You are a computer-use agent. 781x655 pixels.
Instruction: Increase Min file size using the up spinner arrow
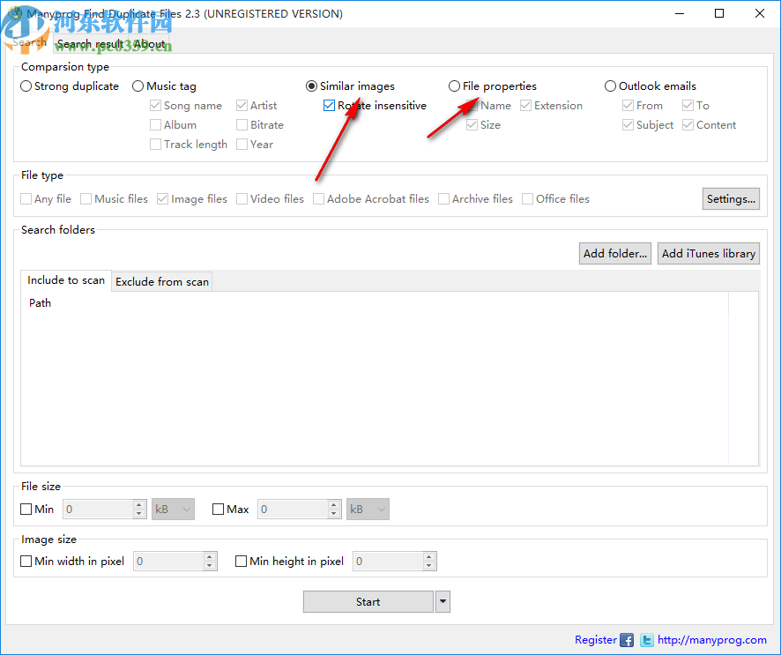click(140, 504)
